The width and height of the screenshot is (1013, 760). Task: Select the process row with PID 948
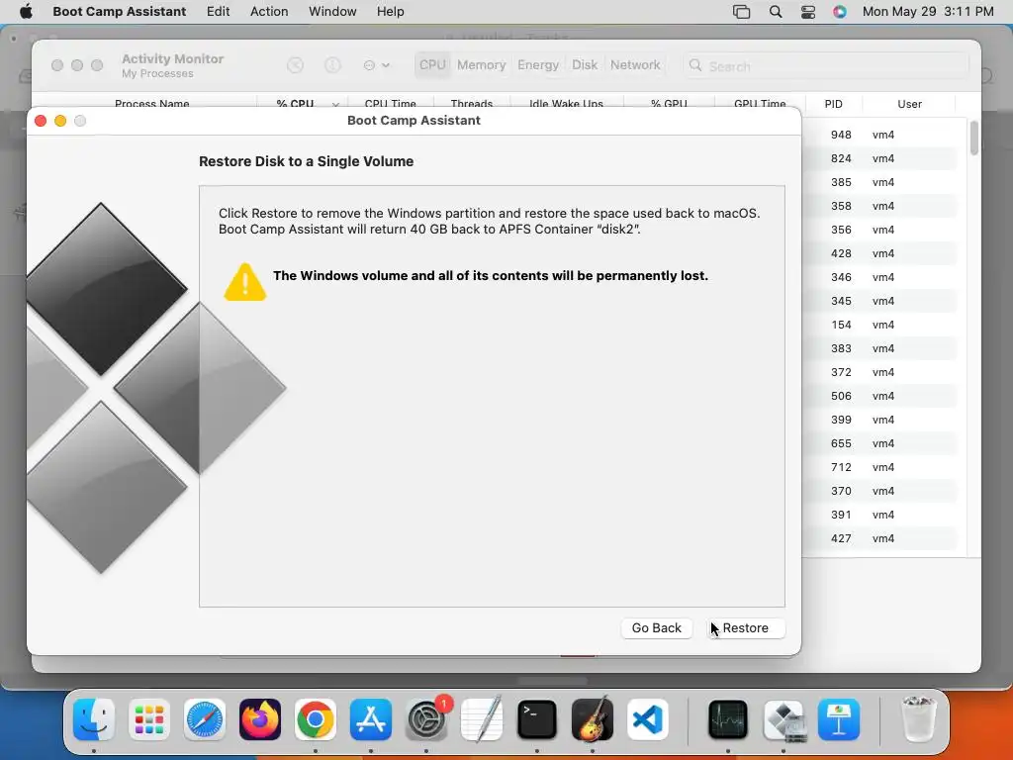click(878, 135)
